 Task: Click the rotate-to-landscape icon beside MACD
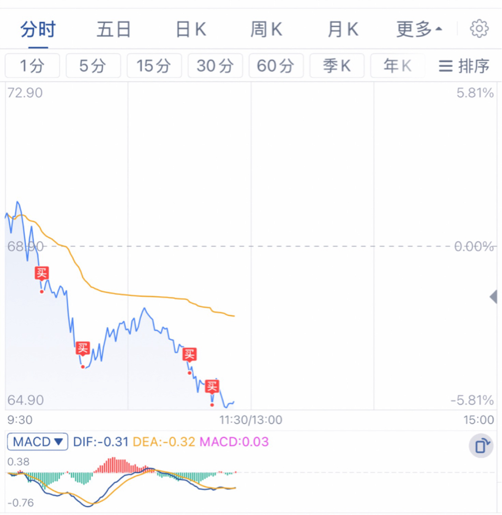point(481,446)
